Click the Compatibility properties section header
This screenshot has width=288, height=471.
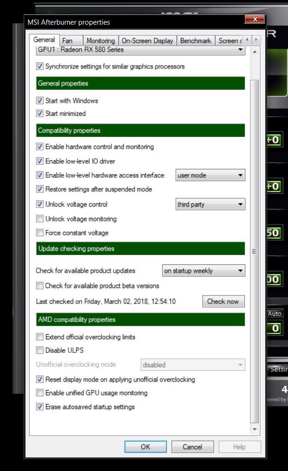click(141, 130)
